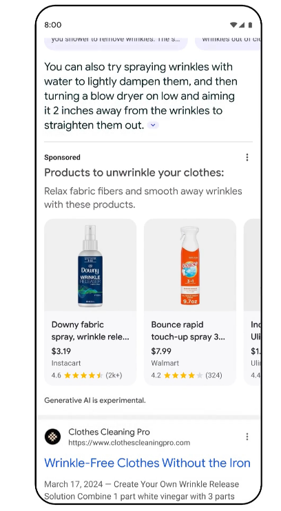281x511 pixels.
Task: Open the Downy Wrinkle Releaser product image
Action: coord(90,265)
